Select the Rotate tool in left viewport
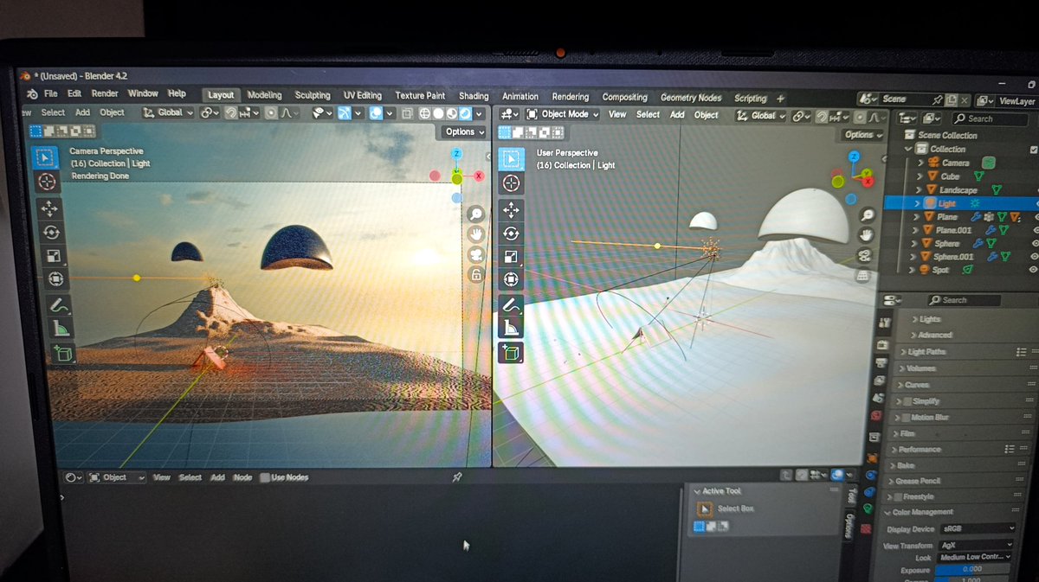1039x582 pixels. (x=50, y=232)
